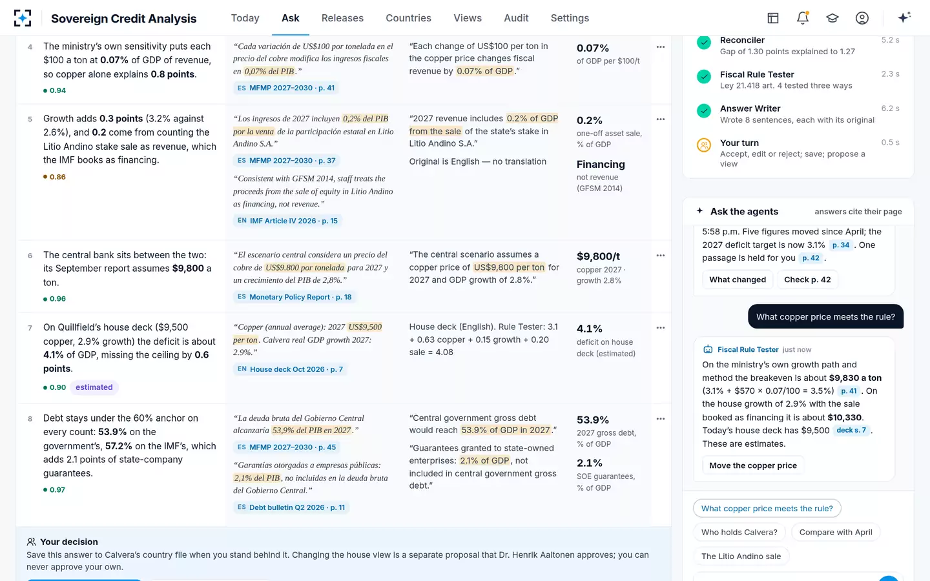Select the Ask tab
The image size is (930, 581).
pos(291,18)
